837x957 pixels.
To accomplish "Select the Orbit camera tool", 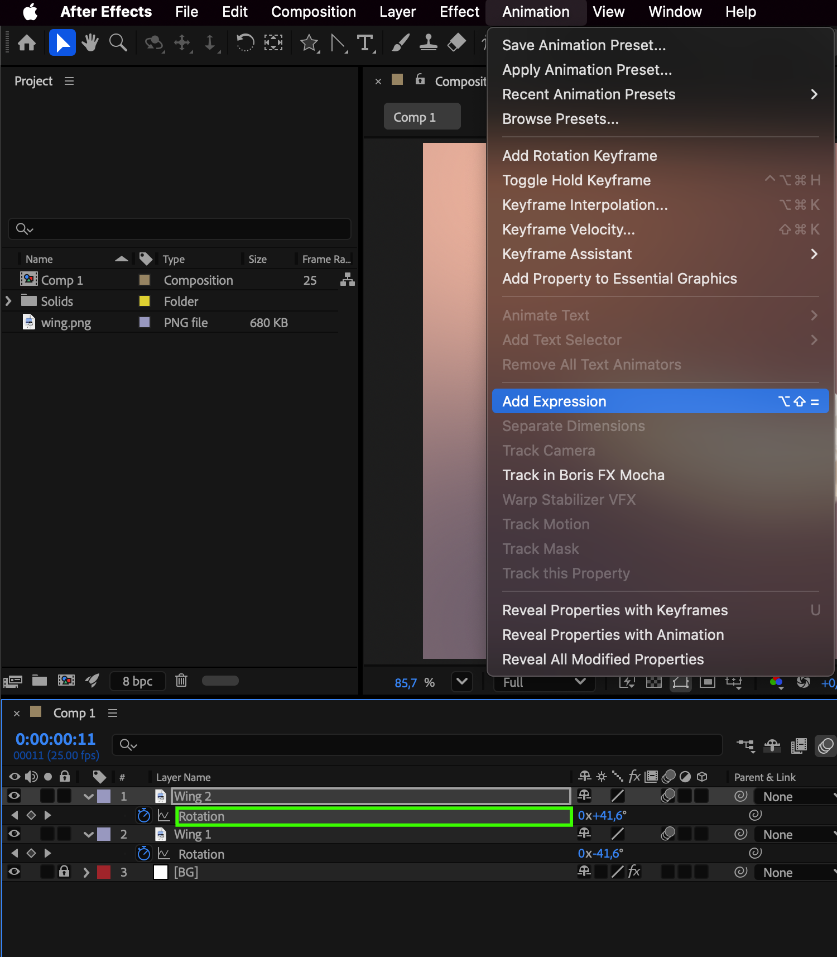I will coord(154,43).
